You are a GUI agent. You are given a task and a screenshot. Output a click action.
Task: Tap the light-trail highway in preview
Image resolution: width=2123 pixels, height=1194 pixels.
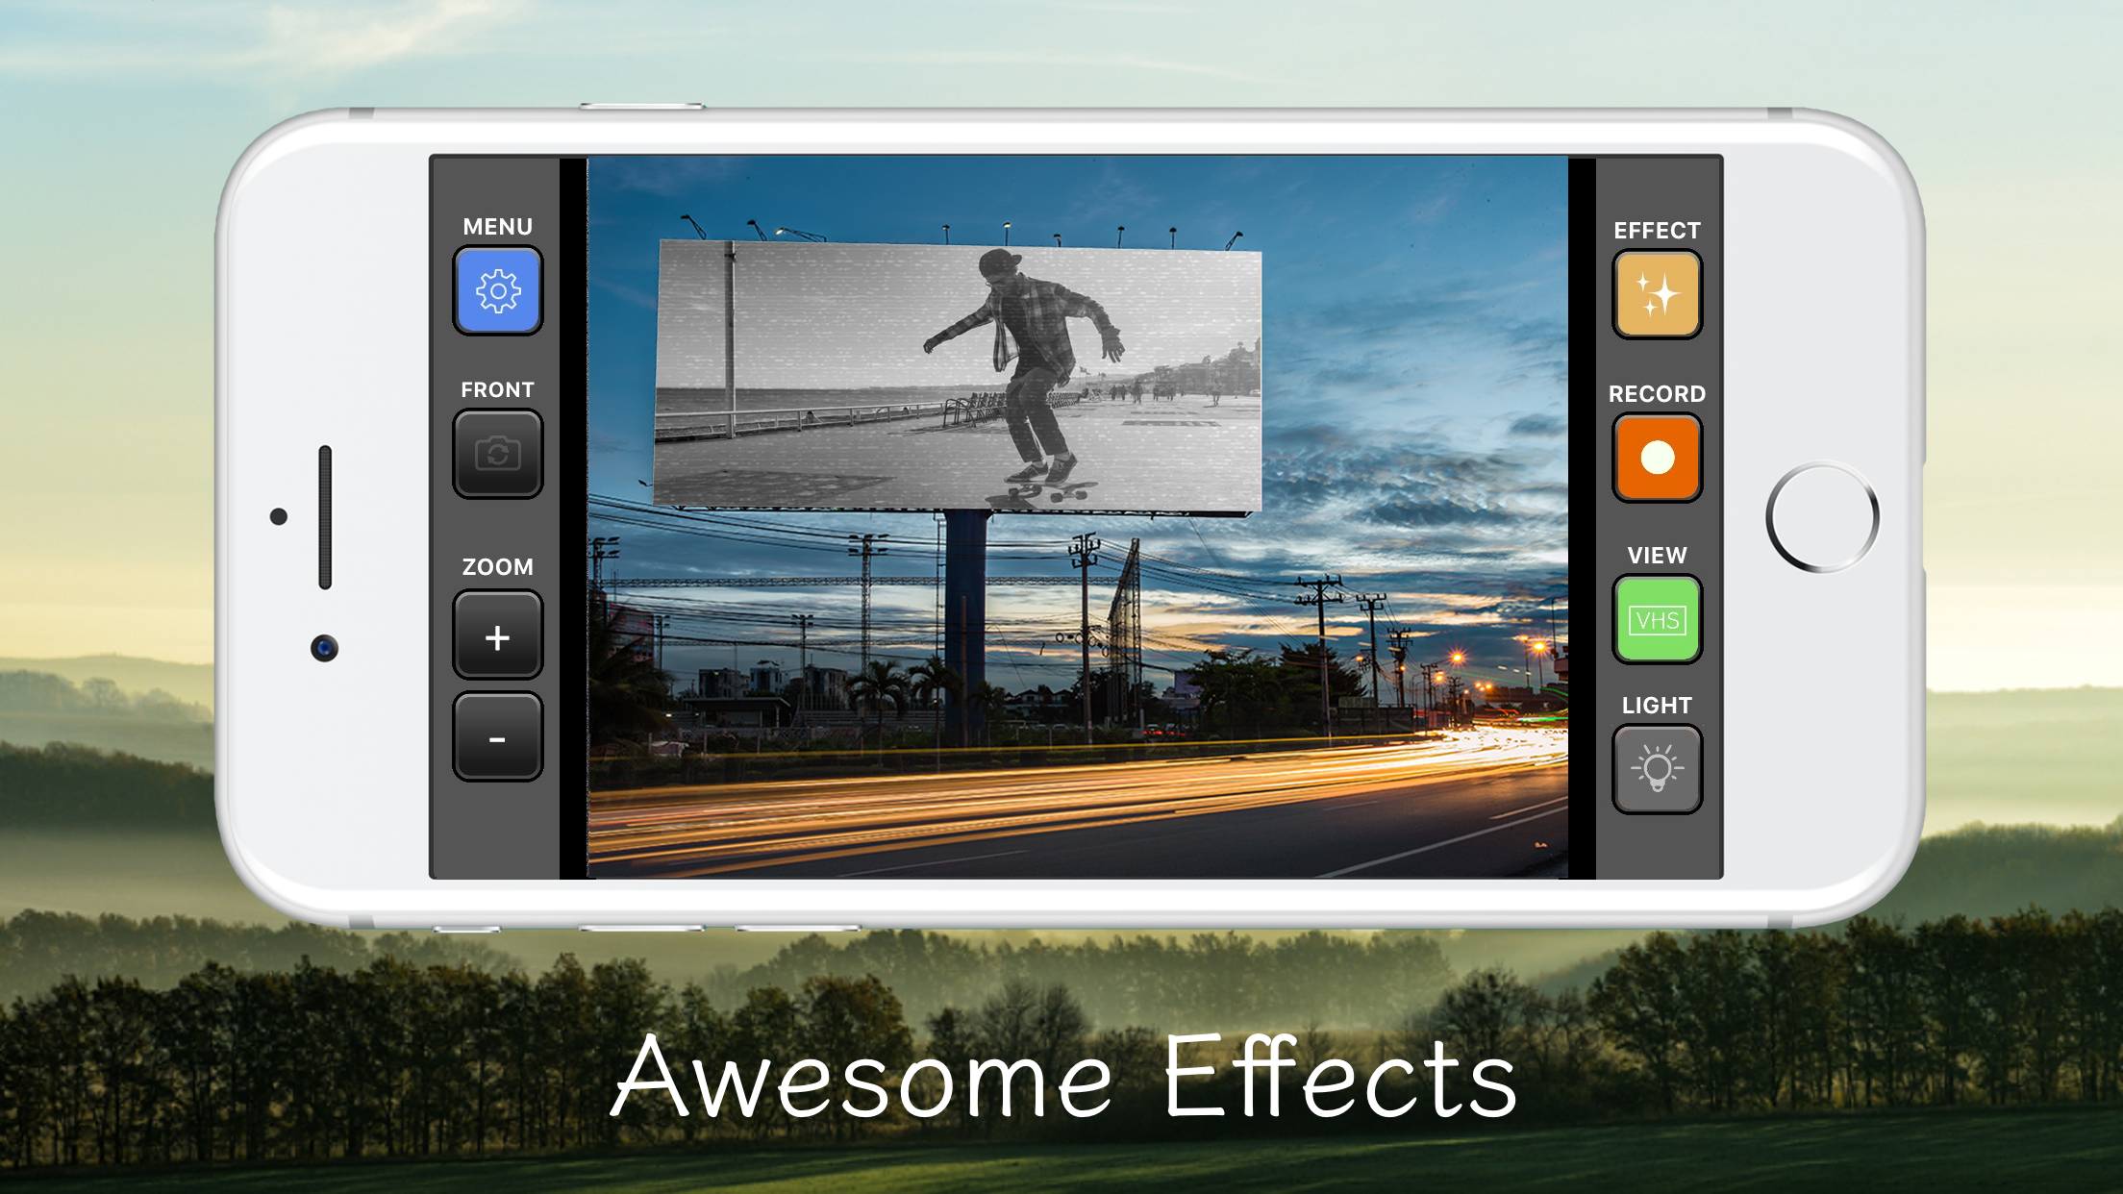click(1058, 798)
